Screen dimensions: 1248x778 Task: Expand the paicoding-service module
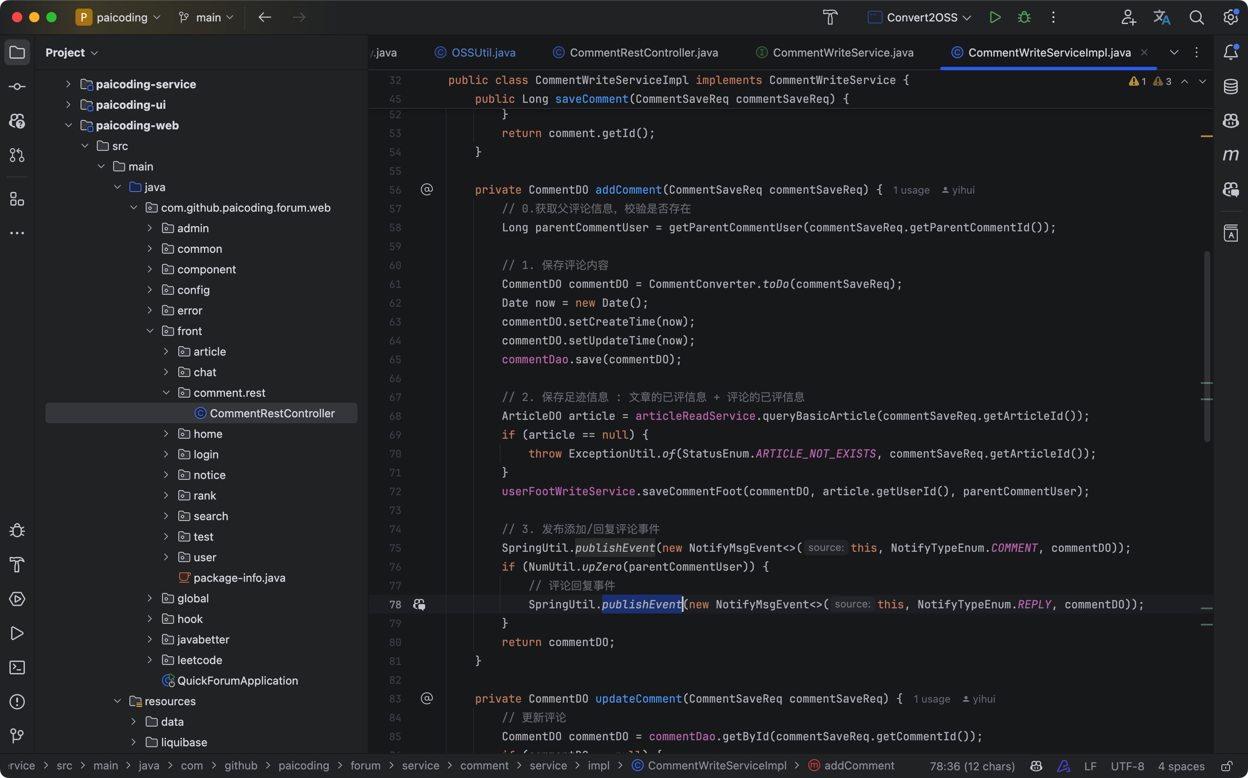(x=68, y=84)
